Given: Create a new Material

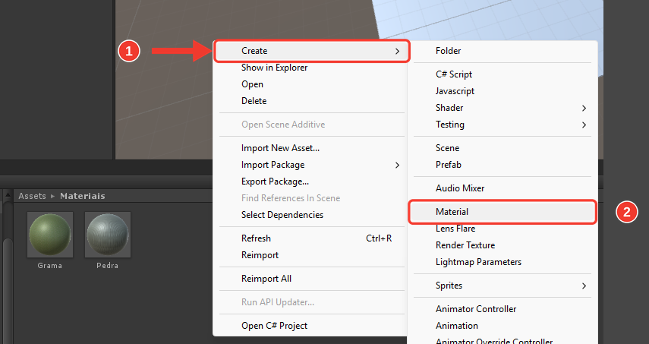Looking at the screenshot, I should coord(503,212).
